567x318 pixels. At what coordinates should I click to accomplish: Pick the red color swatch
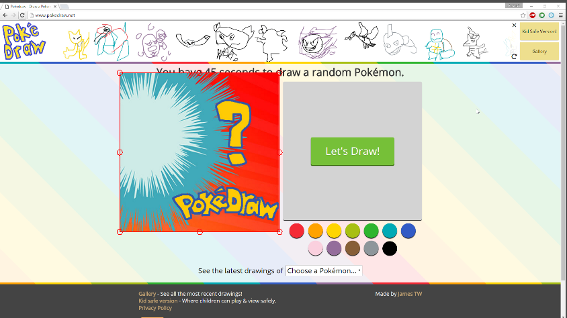tap(296, 231)
